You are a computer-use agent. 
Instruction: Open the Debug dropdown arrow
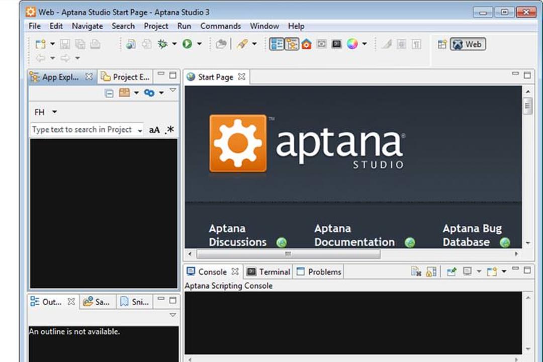pyautogui.click(x=174, y=44)
